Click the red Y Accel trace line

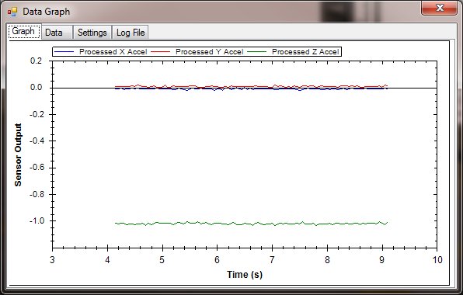(251, 86)
